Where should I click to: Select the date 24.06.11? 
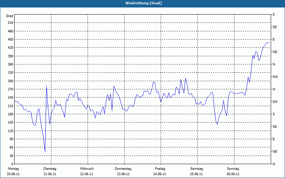pos(160,174)
